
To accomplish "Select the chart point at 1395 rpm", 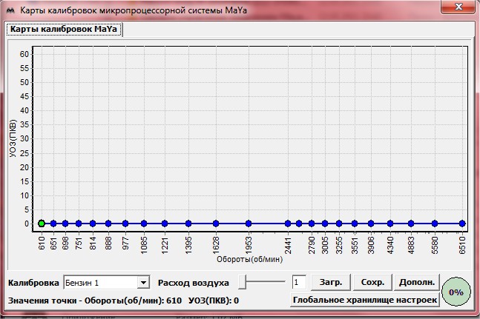I will pos(188,223).
